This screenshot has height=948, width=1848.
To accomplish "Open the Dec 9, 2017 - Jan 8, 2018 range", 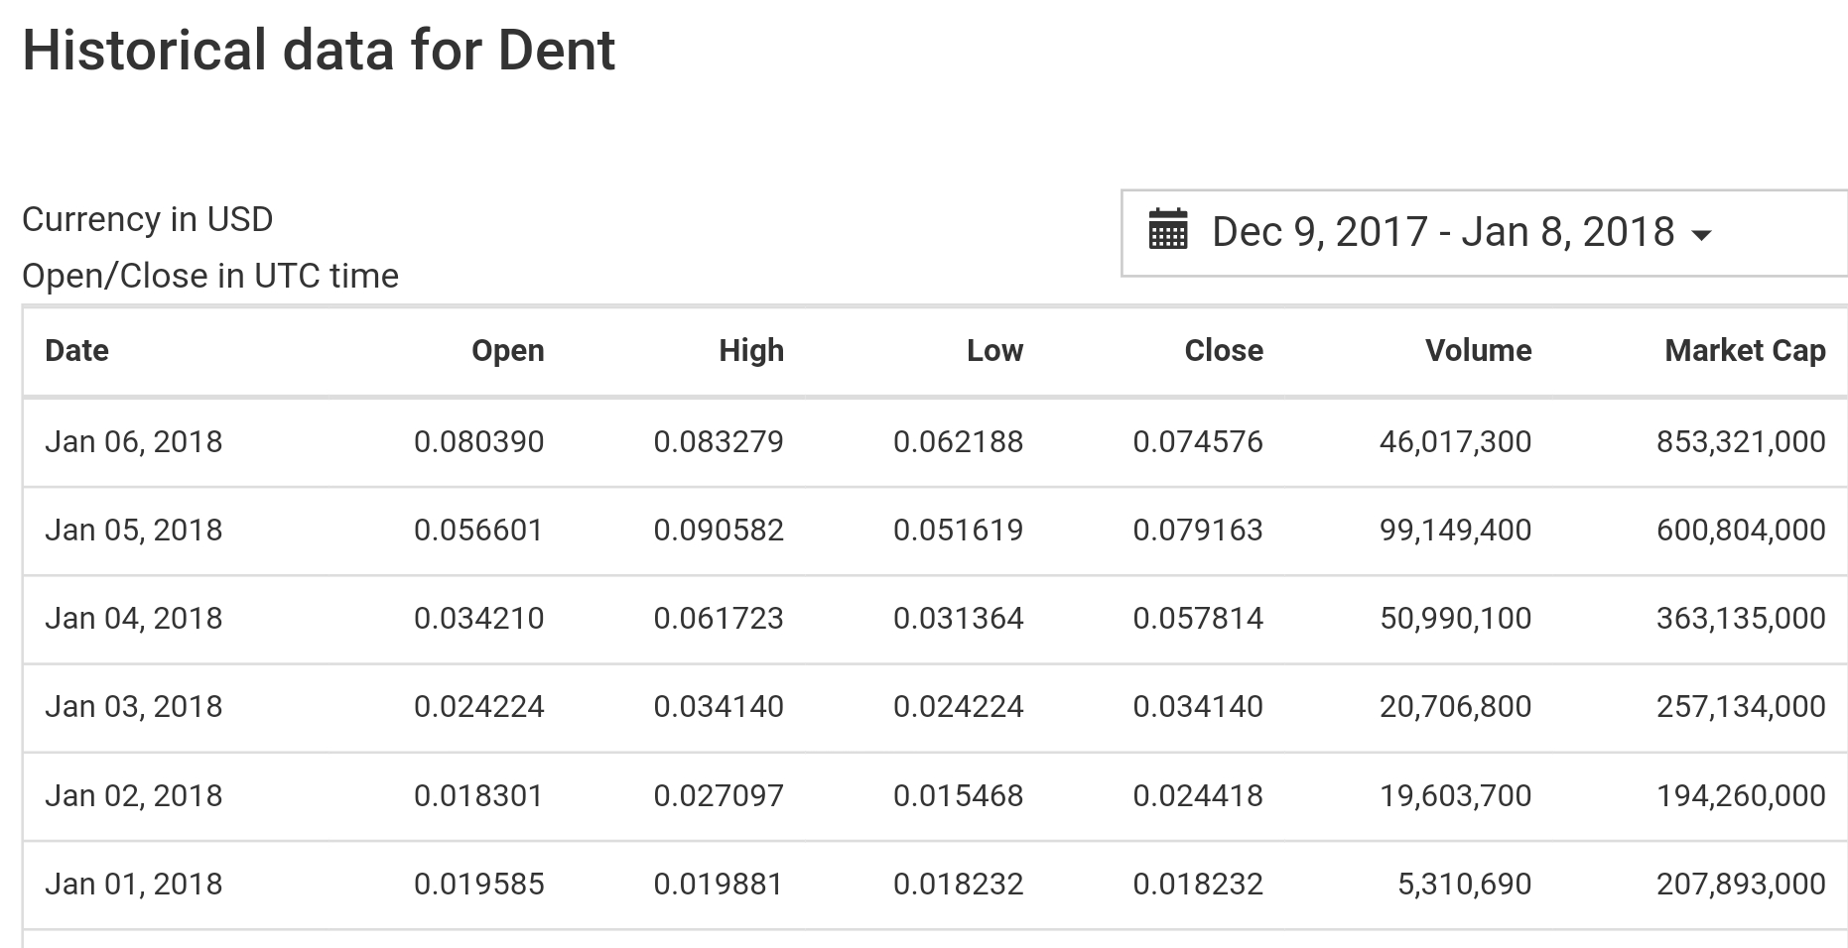I will [x=1442, y=232].
